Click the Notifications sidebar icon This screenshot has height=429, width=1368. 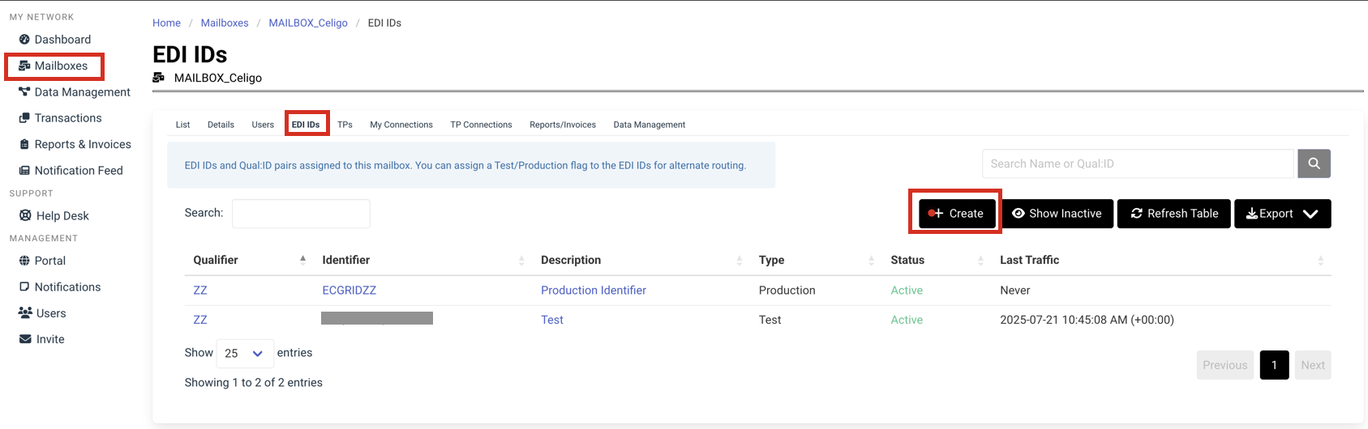(x=24, y=287)
